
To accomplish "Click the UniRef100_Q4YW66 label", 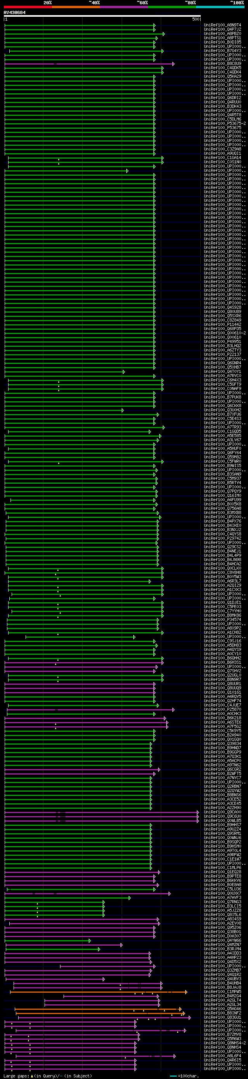I will (x=222, y=940).
